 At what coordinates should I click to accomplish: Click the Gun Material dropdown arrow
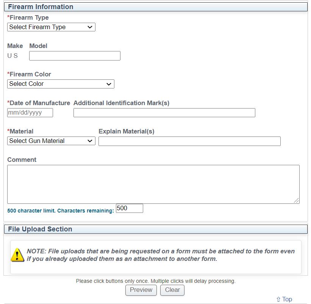click(90, 141)
